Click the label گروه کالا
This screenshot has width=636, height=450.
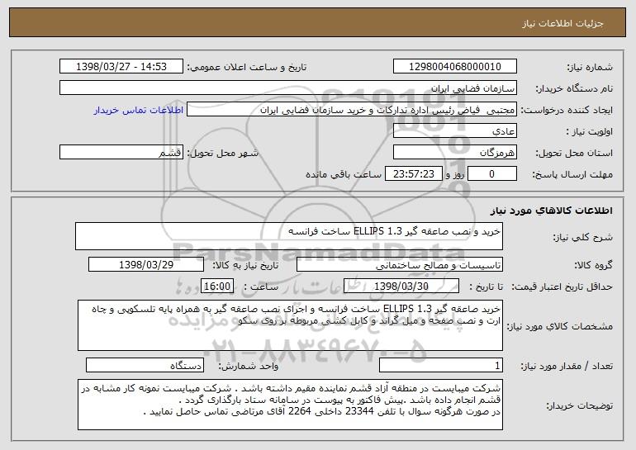point(593,266)
